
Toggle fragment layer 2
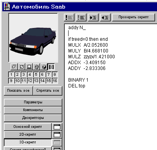click(18, 75)
